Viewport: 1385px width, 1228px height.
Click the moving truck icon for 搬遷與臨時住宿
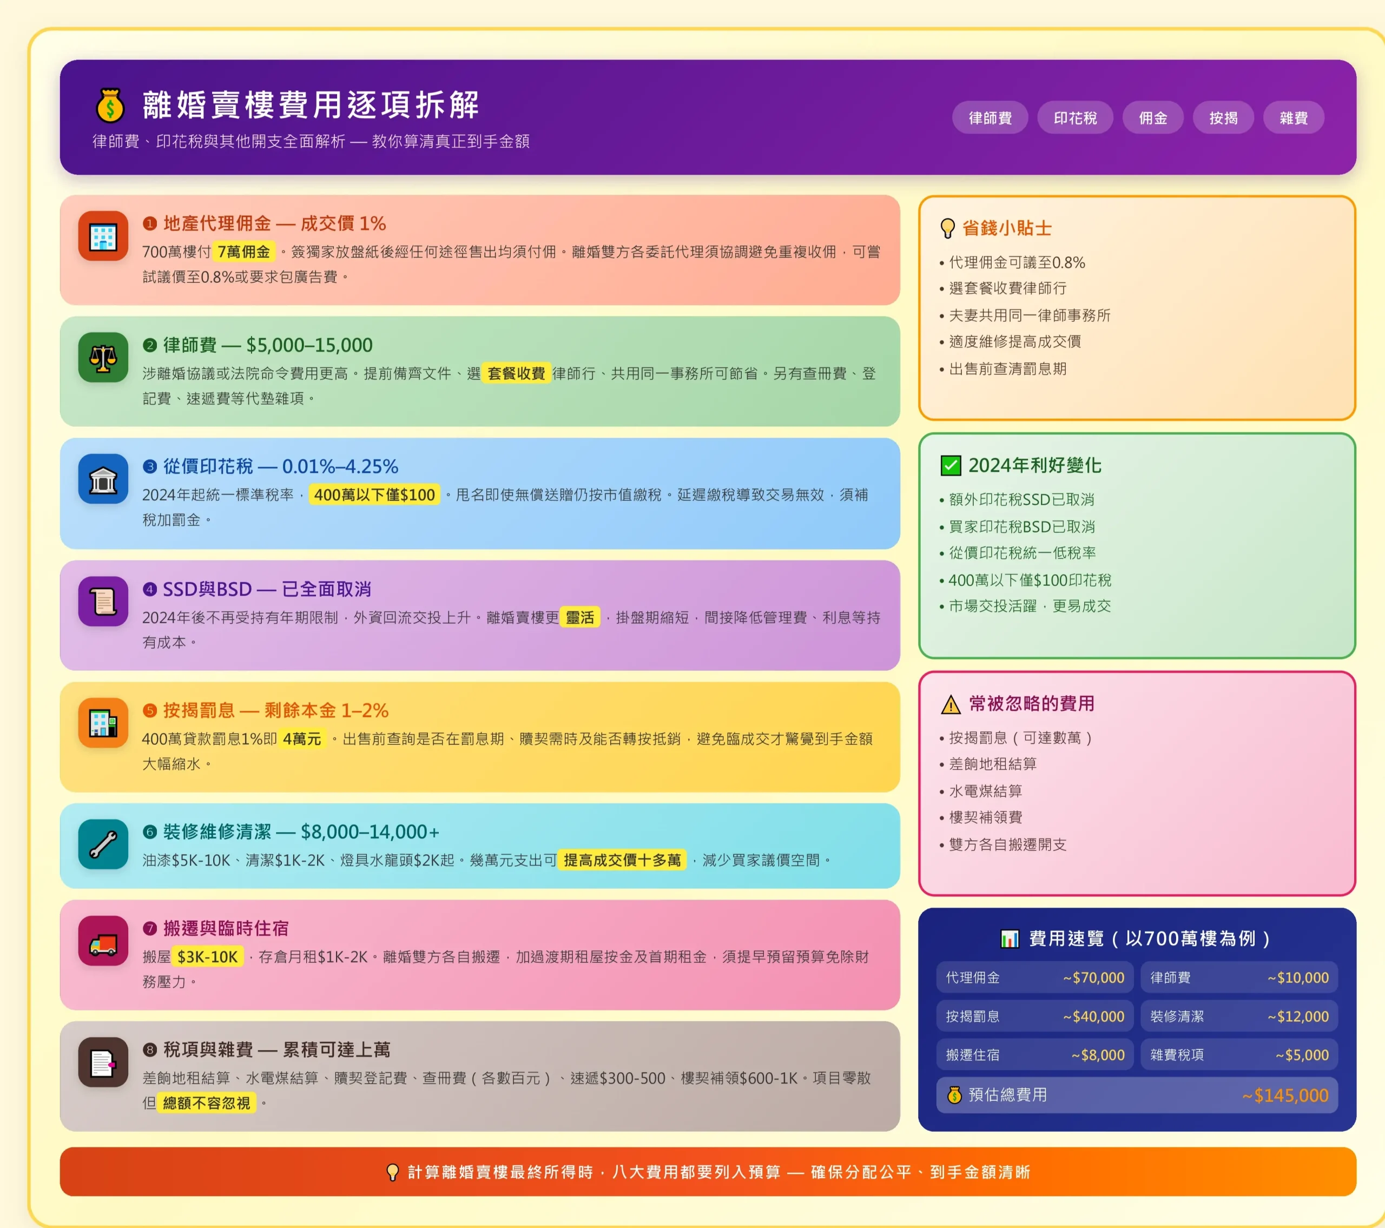[x=103, y=941]
